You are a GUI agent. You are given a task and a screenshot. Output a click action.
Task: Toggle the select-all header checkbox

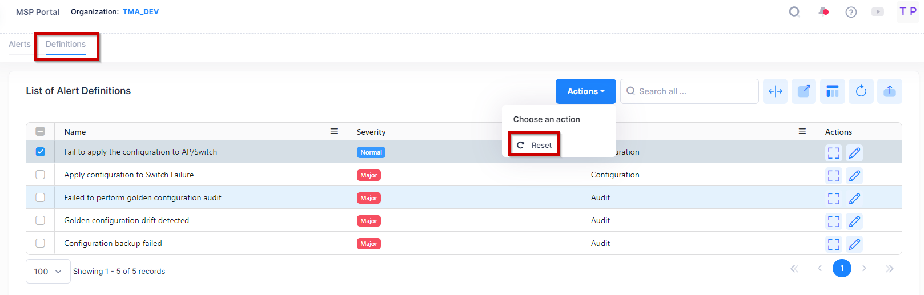(x=41, y=131)
